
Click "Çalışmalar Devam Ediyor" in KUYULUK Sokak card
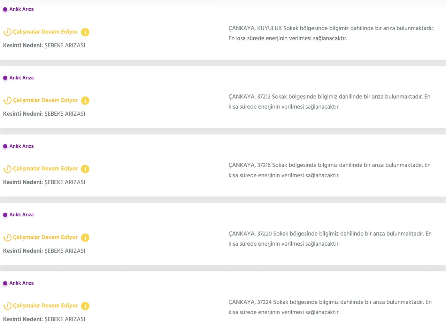click(45, 32)
